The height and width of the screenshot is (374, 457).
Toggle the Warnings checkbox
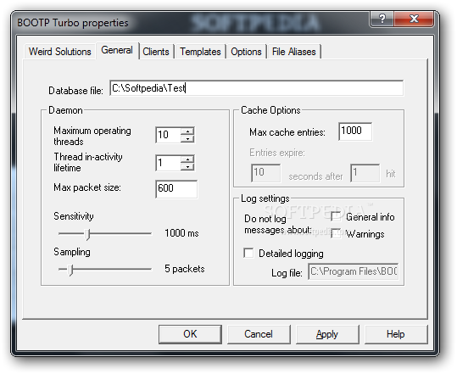[336, 233]
